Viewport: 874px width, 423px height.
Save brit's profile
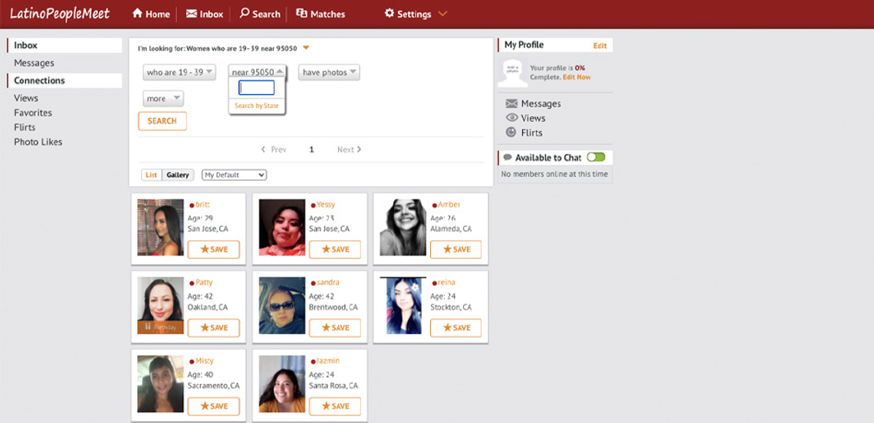coord(213,250)
